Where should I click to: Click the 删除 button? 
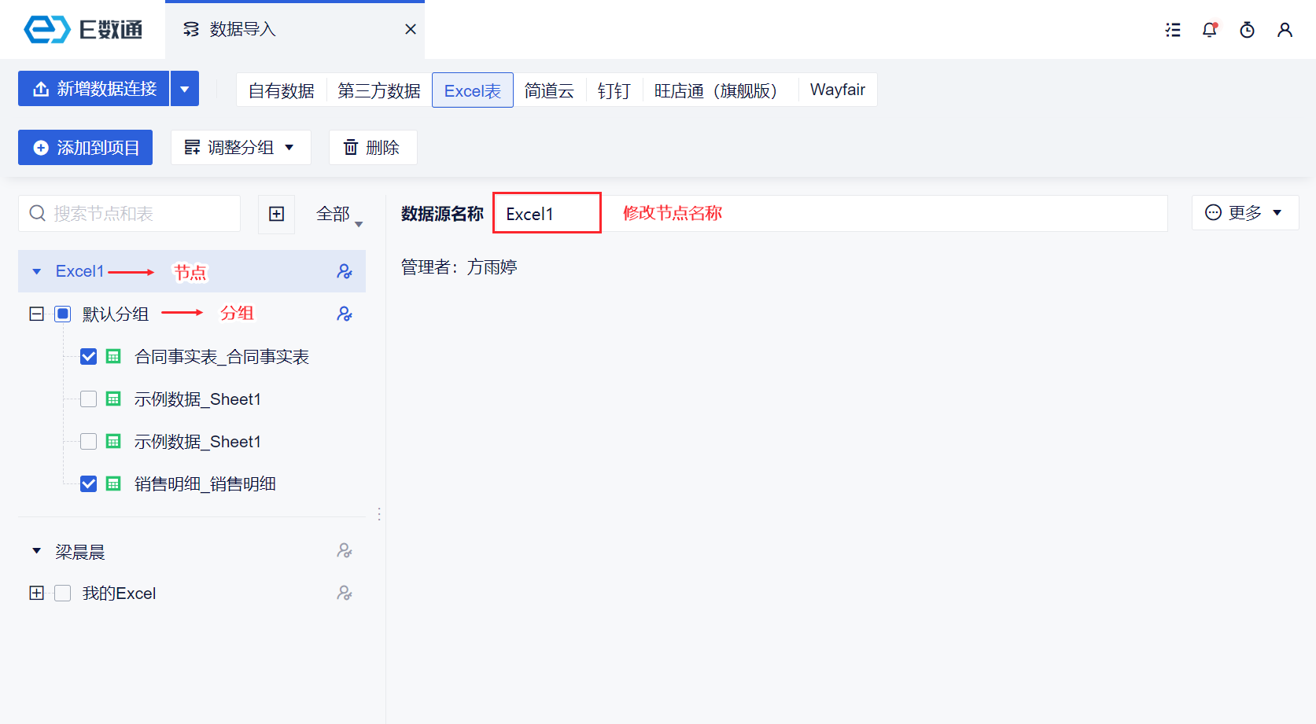click(x=373, y=148)
